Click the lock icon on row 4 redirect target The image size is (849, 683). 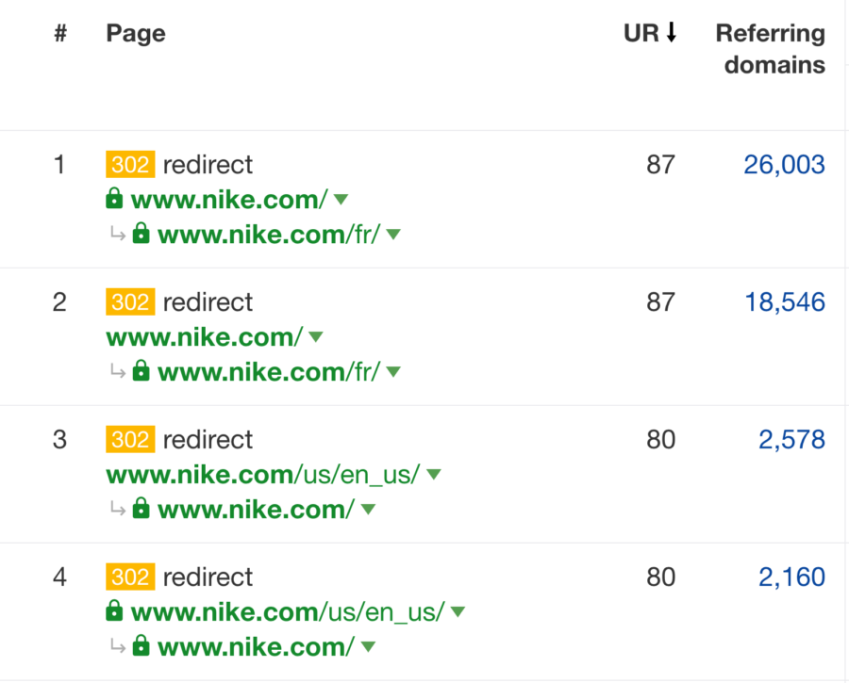tap(141, 645)
